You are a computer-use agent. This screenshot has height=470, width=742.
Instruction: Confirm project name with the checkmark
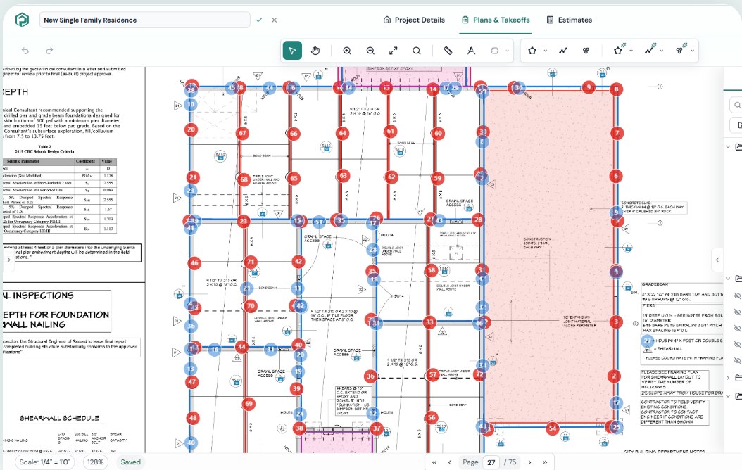point(259,20)
